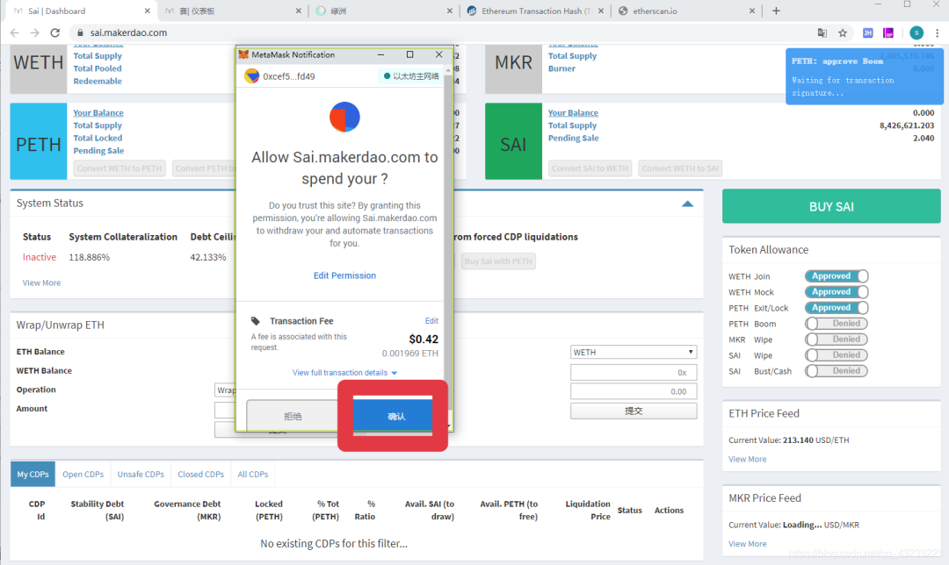This screenshot has height=565, width=949.
Task: Select the Open CDPs tab
Action: pyautogui.click(x=83, y=475)
